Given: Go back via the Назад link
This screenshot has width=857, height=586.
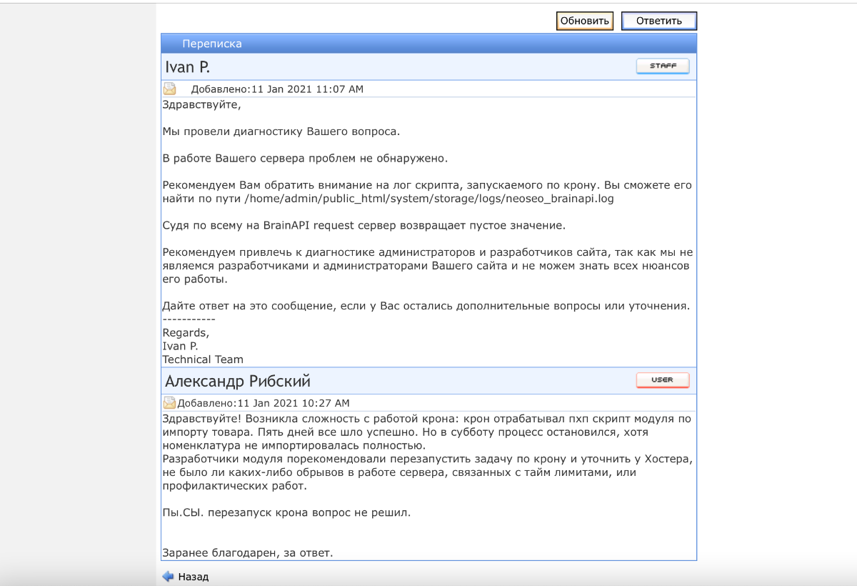Looking at the screenshot, I should click(x=194, y=577).
